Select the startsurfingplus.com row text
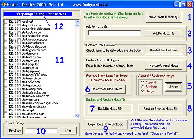The height and width of the screenshot is (139, 194). [x=28, y=92]
